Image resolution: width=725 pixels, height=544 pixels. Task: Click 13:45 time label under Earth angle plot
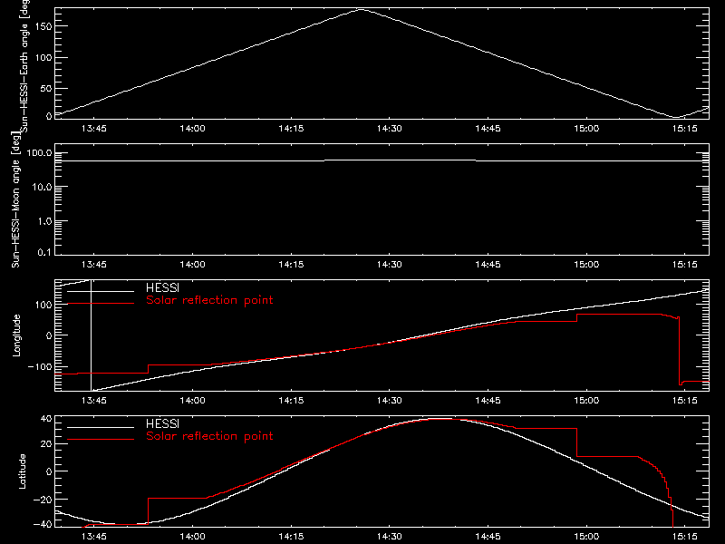94,129
